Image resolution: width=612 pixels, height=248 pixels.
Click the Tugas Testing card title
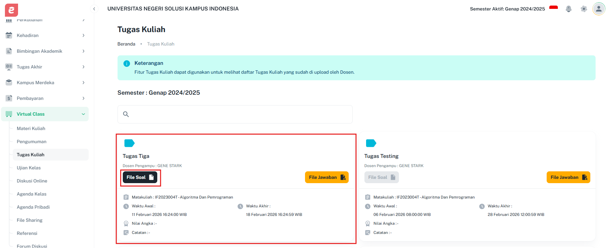(x=382, y=156)
